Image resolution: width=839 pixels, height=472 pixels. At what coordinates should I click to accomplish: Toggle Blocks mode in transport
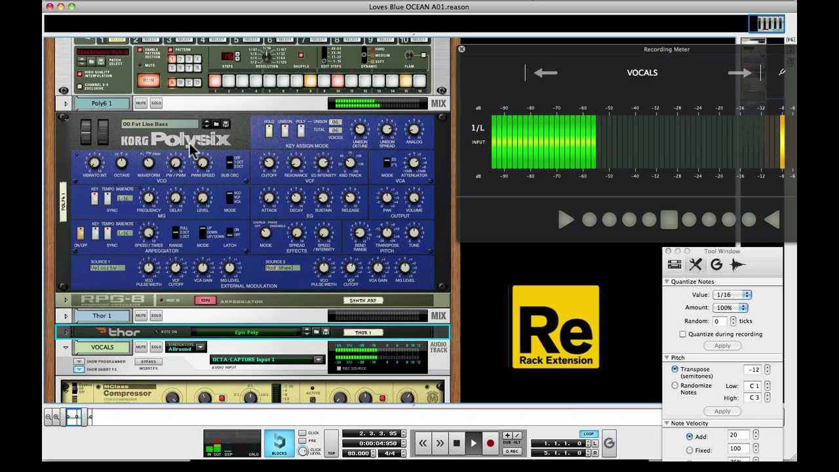click(x=279, y=443)
